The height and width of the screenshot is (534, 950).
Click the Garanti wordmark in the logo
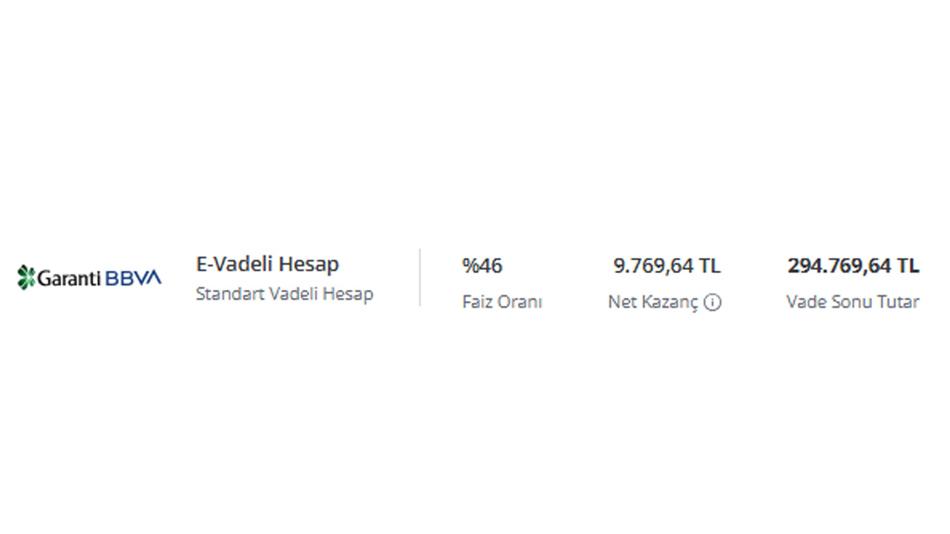[71, 278]
